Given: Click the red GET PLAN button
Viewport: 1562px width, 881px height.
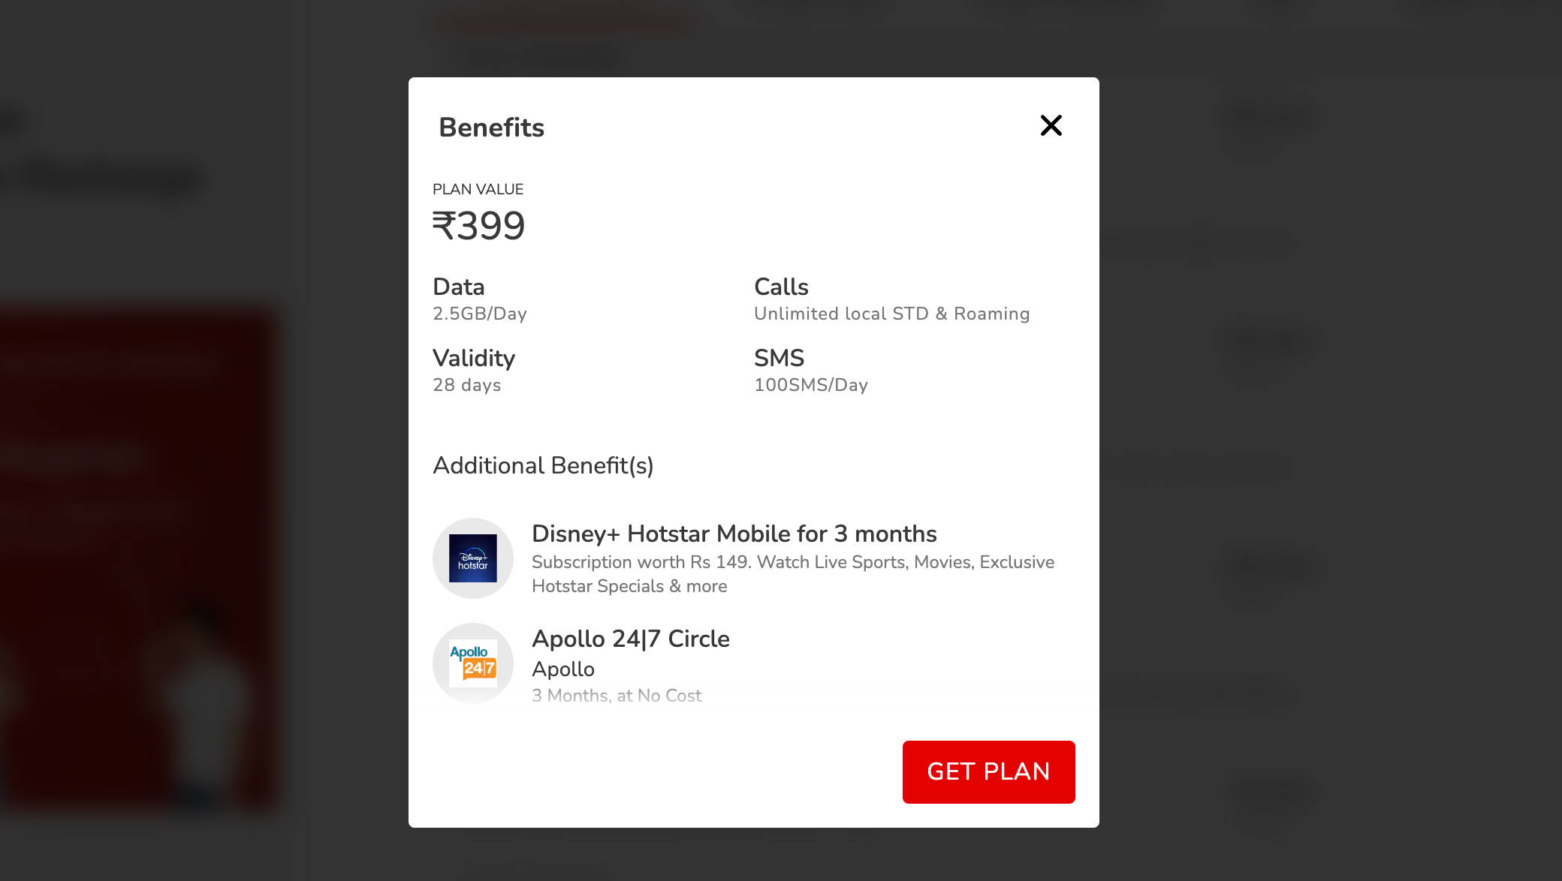Looking at the screenshot, I should tap(988, 771).
